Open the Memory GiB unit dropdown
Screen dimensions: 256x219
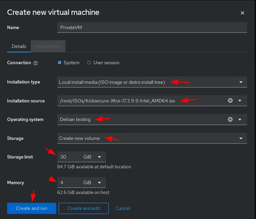pos(94,182)
